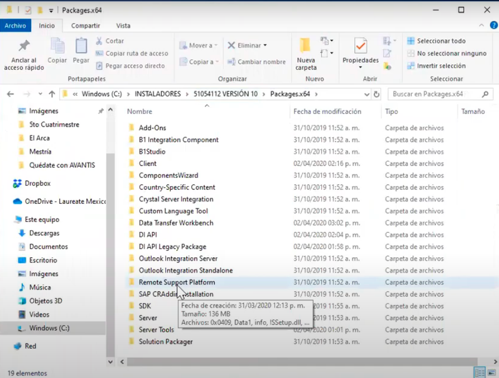
Task: Collapse the ribbon with the chevron
Action: tap(481, 25)
